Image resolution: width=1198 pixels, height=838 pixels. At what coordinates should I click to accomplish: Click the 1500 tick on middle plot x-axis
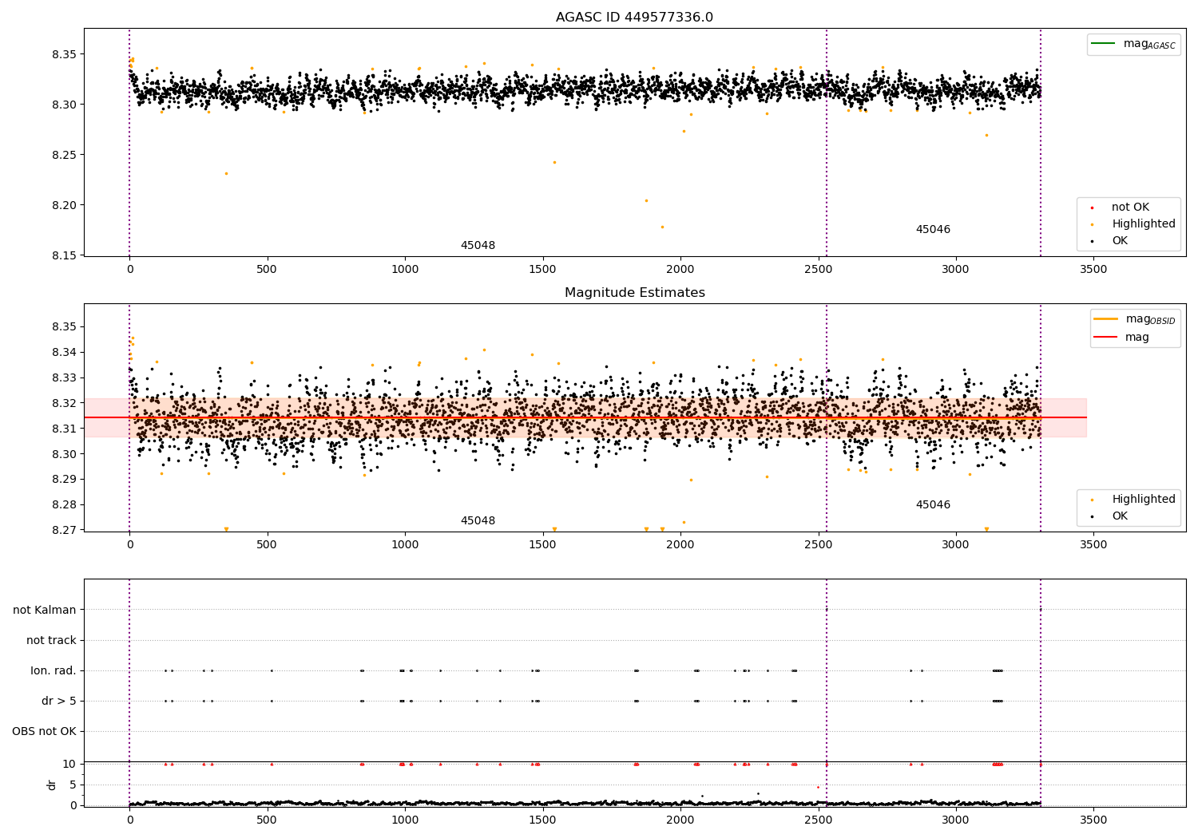coord(543,545)
